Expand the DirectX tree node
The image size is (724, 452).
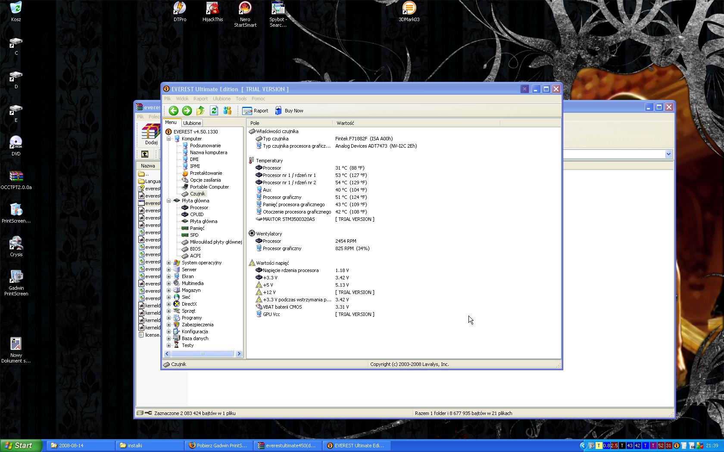click(x=169, y=304)
